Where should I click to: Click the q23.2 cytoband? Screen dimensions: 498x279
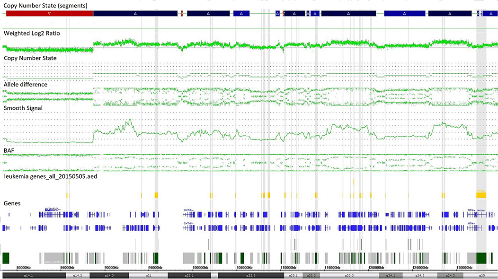pyautogui.click(x=311, y=276)
